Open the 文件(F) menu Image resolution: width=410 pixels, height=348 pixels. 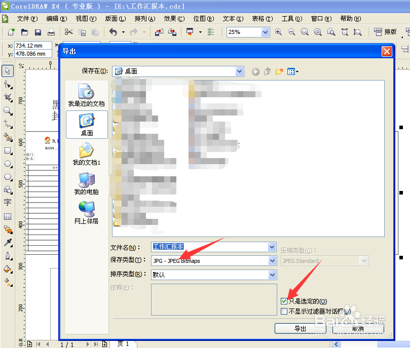[27, 19]
